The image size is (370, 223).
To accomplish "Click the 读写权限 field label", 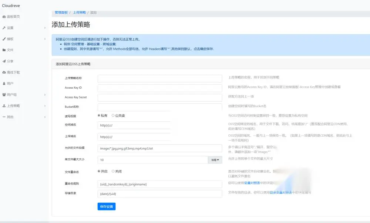I will (x=70, y=116).
